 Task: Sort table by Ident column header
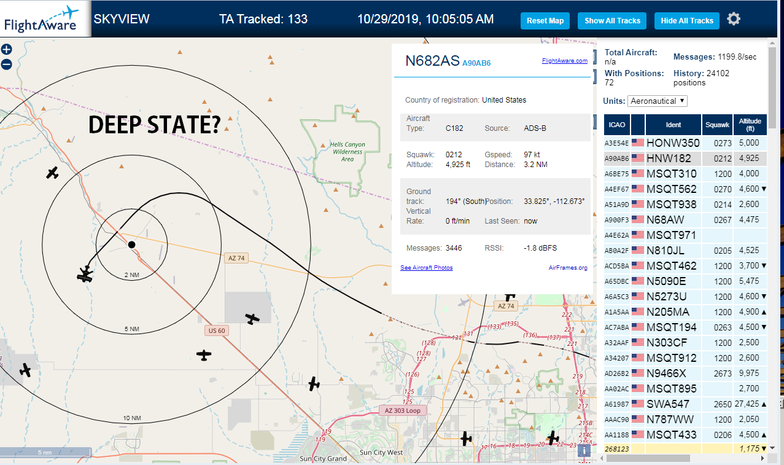pos(673,125)
